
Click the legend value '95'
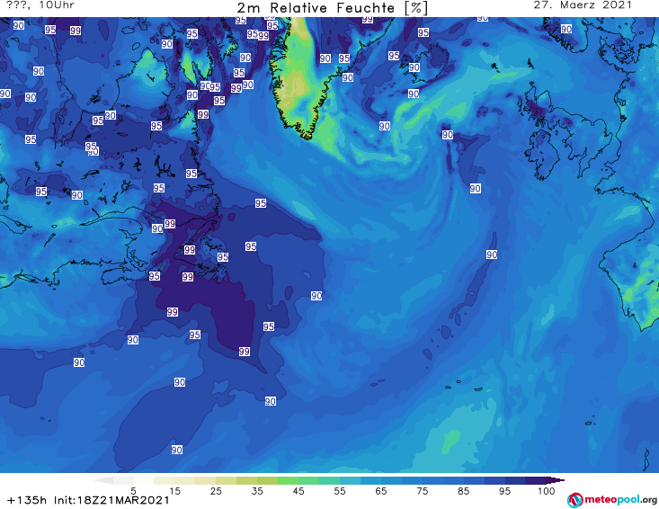pos(504,491)
